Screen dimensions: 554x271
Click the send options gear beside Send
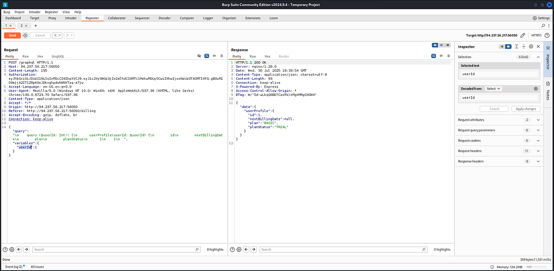point(25,35)
